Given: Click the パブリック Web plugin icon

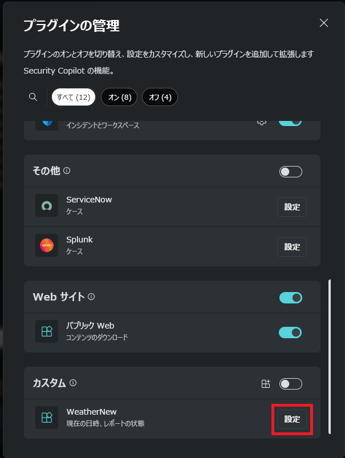Looking at the screenshot, I should click(x=47, y=331).
